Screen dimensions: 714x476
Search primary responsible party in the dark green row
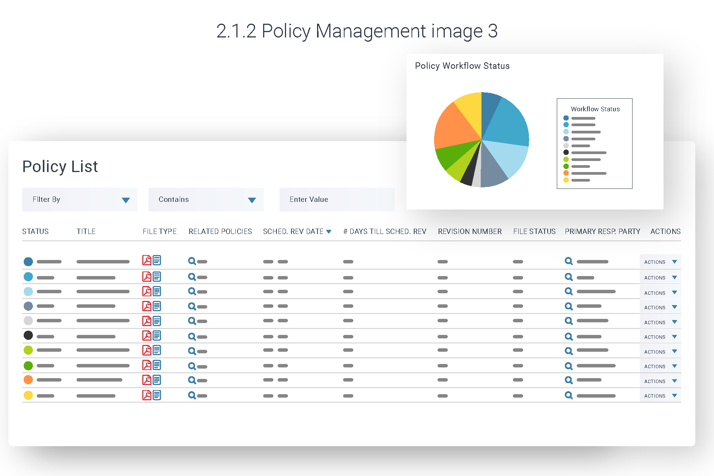569,366
